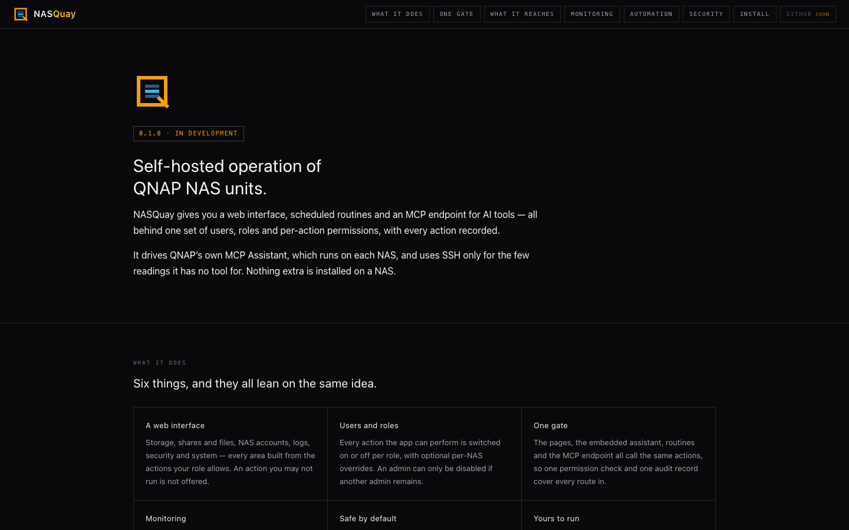Click paragraph starting 'It drives QNAP's'
Screen dimensions: 849x530
(x=331, y=263)
